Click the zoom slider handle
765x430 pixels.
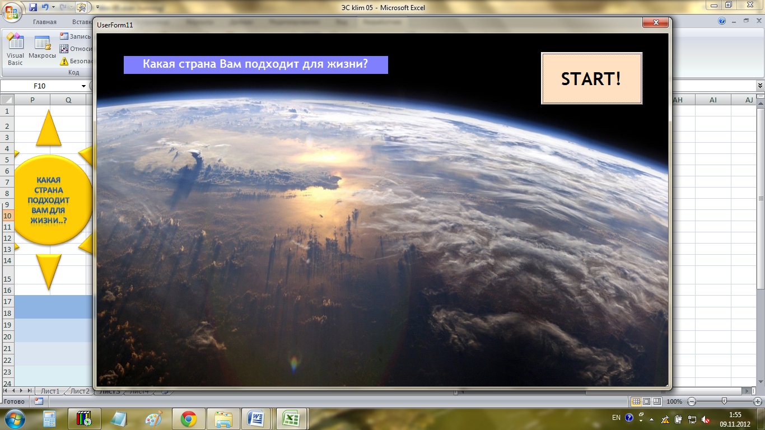[725, 401]
